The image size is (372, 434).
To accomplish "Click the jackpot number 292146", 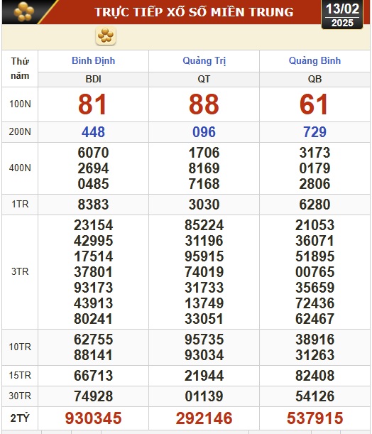I will 204,418.
